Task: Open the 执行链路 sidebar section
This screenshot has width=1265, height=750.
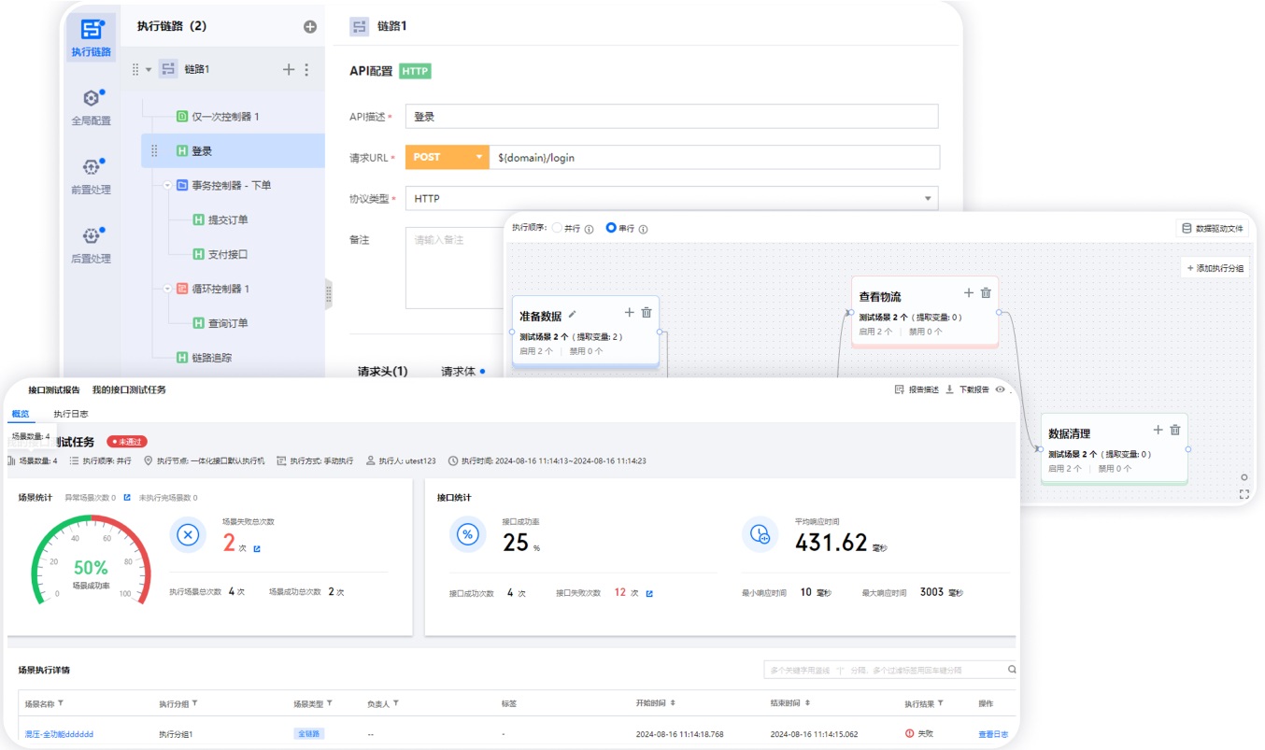Action: [91, 37]
